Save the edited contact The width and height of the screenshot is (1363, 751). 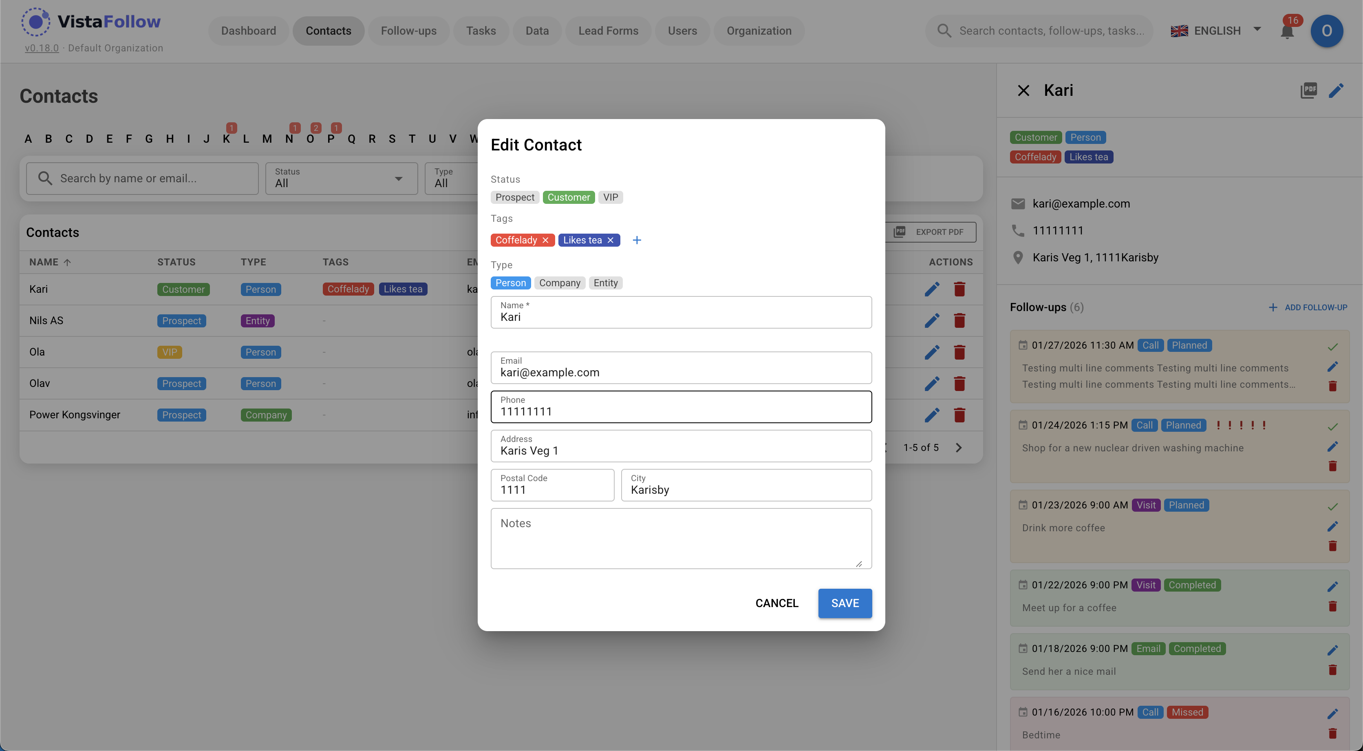pyautogui.click(x=845, y=603)
